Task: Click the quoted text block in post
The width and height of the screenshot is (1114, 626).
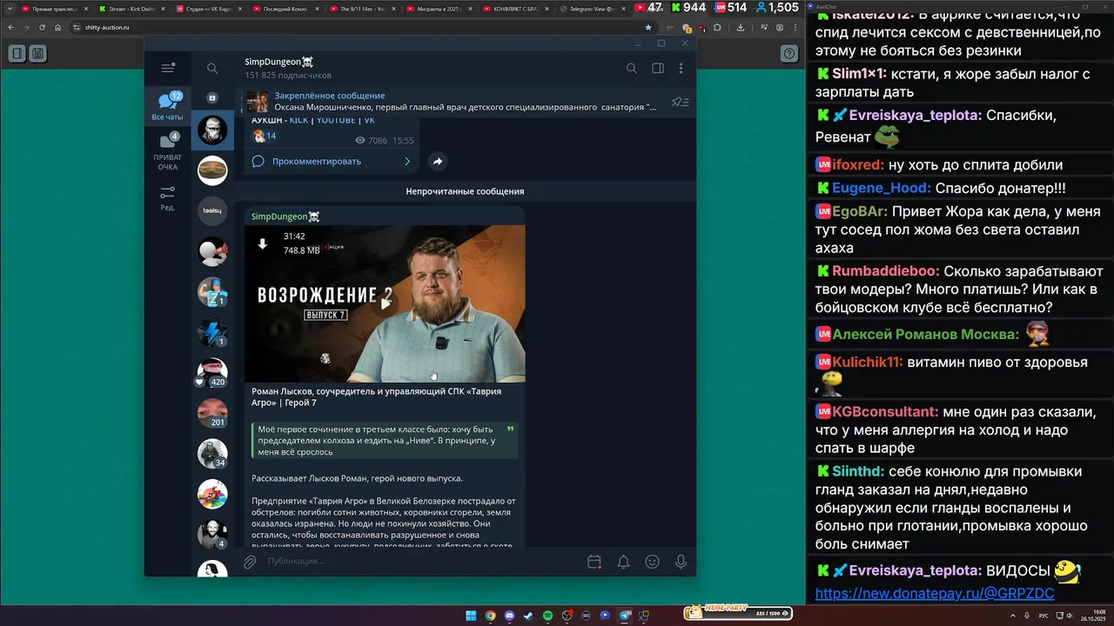Action: pos(385,440)
